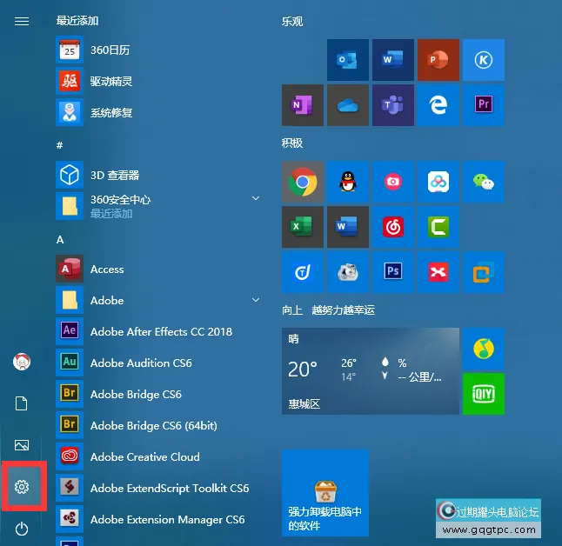Launch Adobe ExtendScript Toolkit CS6

pyautogui.click(x=157, y=488)
